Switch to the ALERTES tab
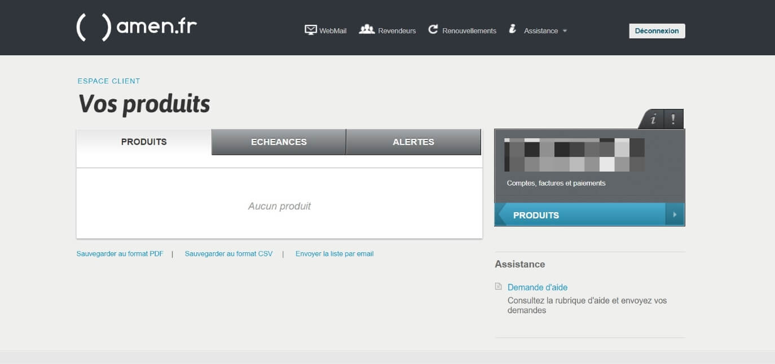 [x=413, y=142]
